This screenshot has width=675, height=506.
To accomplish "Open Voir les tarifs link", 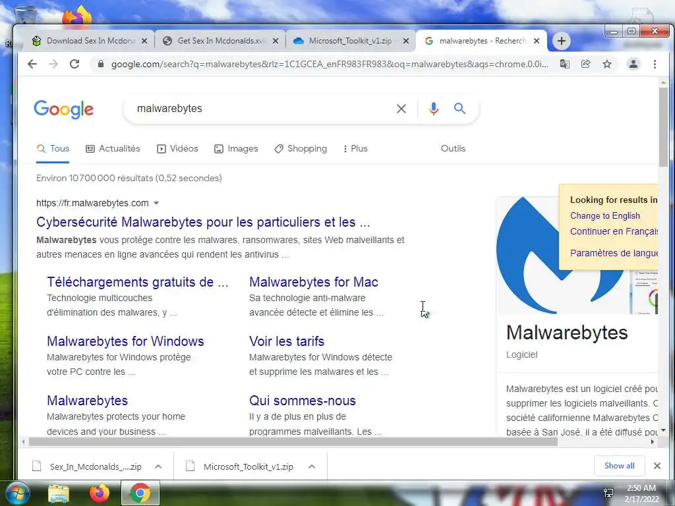I will coord(287,341).
